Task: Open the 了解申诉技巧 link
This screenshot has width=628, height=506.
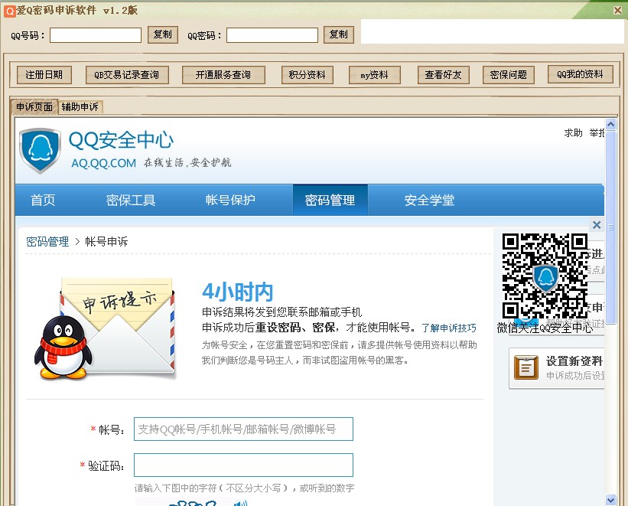Action: point(449,328)
